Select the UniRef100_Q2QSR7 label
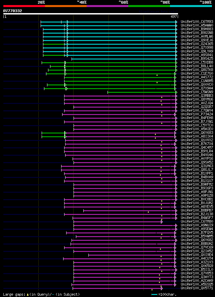 [197, 107]
